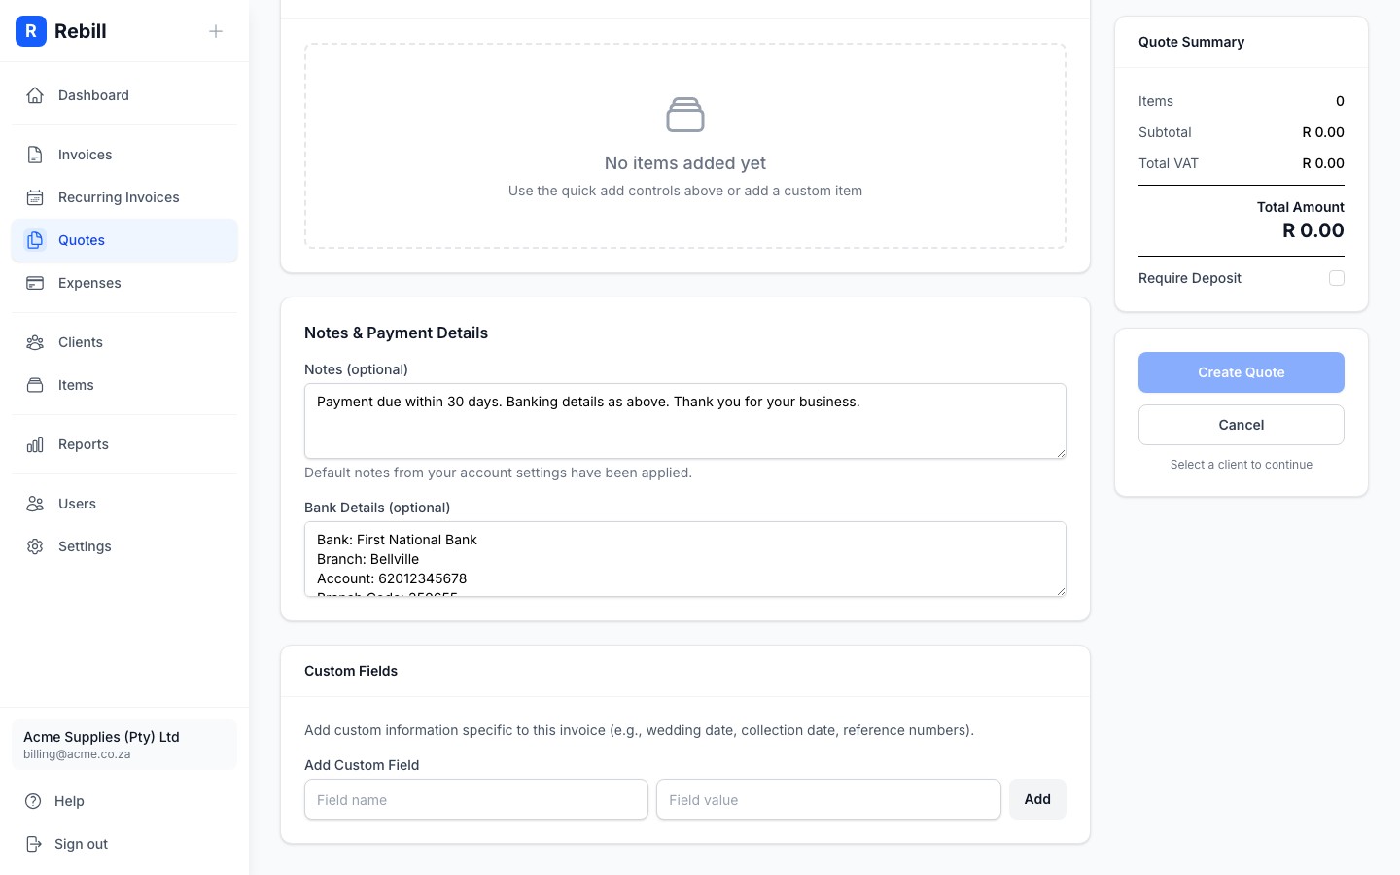Click the plus icon beside Rebill
Image resolution: width=1400 pixels, height=875 pixels.
(216, 31)
